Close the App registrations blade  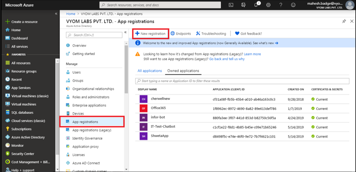[x=352, y=21]
